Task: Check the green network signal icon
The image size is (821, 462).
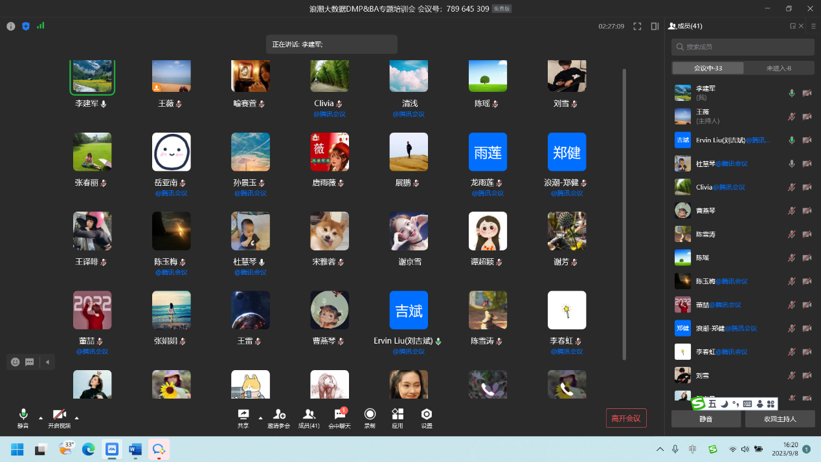Action: pyautogui.click(x=41, y=26)
